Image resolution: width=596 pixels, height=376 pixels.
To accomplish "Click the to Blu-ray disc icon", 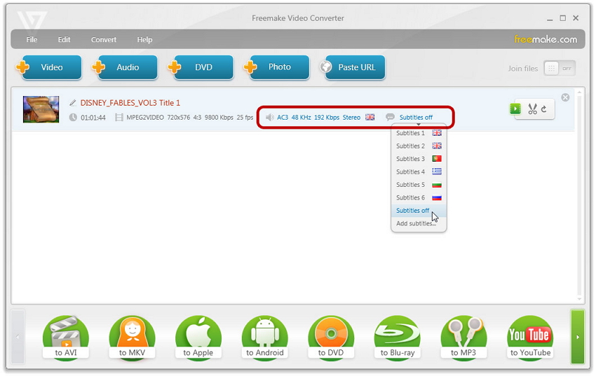I will point(397,337).
